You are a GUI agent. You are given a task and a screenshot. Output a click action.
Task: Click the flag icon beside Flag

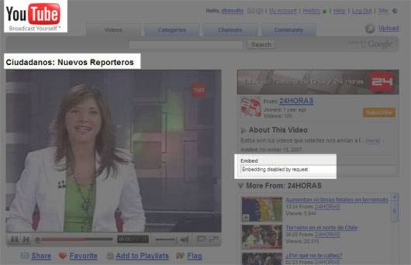(x=180, y=256)
